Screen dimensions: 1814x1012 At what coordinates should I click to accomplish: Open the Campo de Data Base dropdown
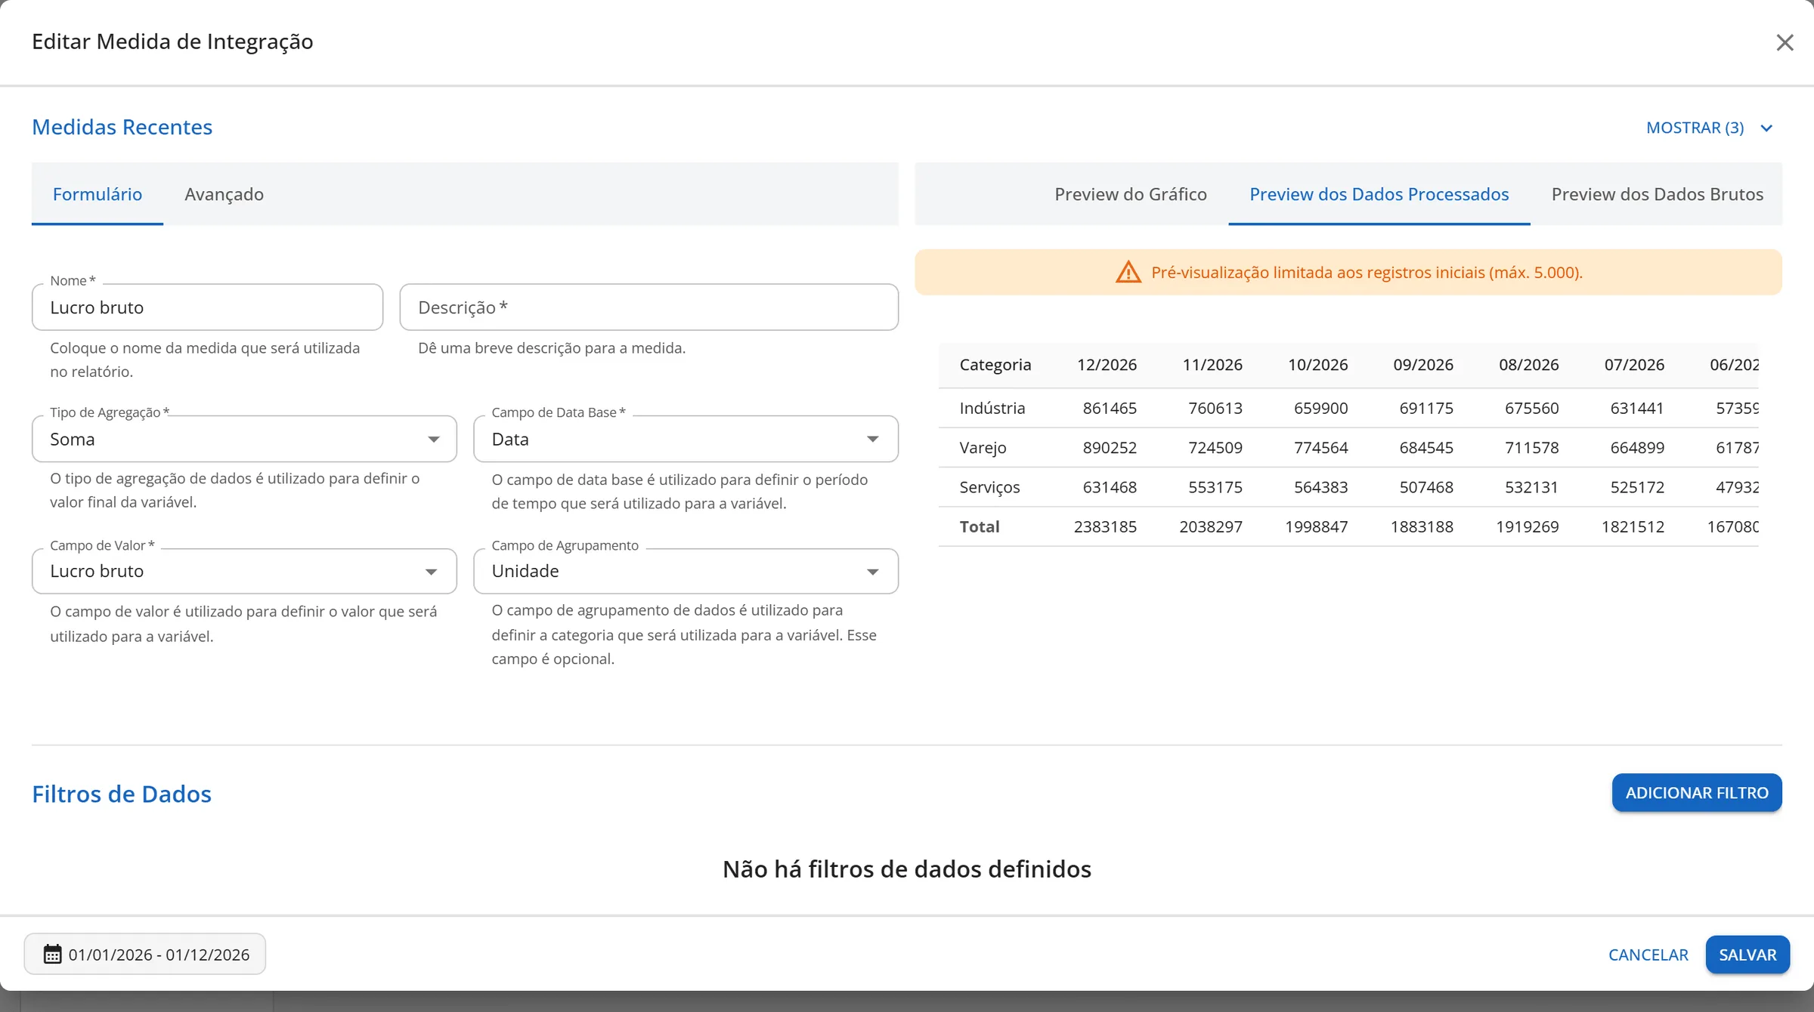tap(686, 439)
